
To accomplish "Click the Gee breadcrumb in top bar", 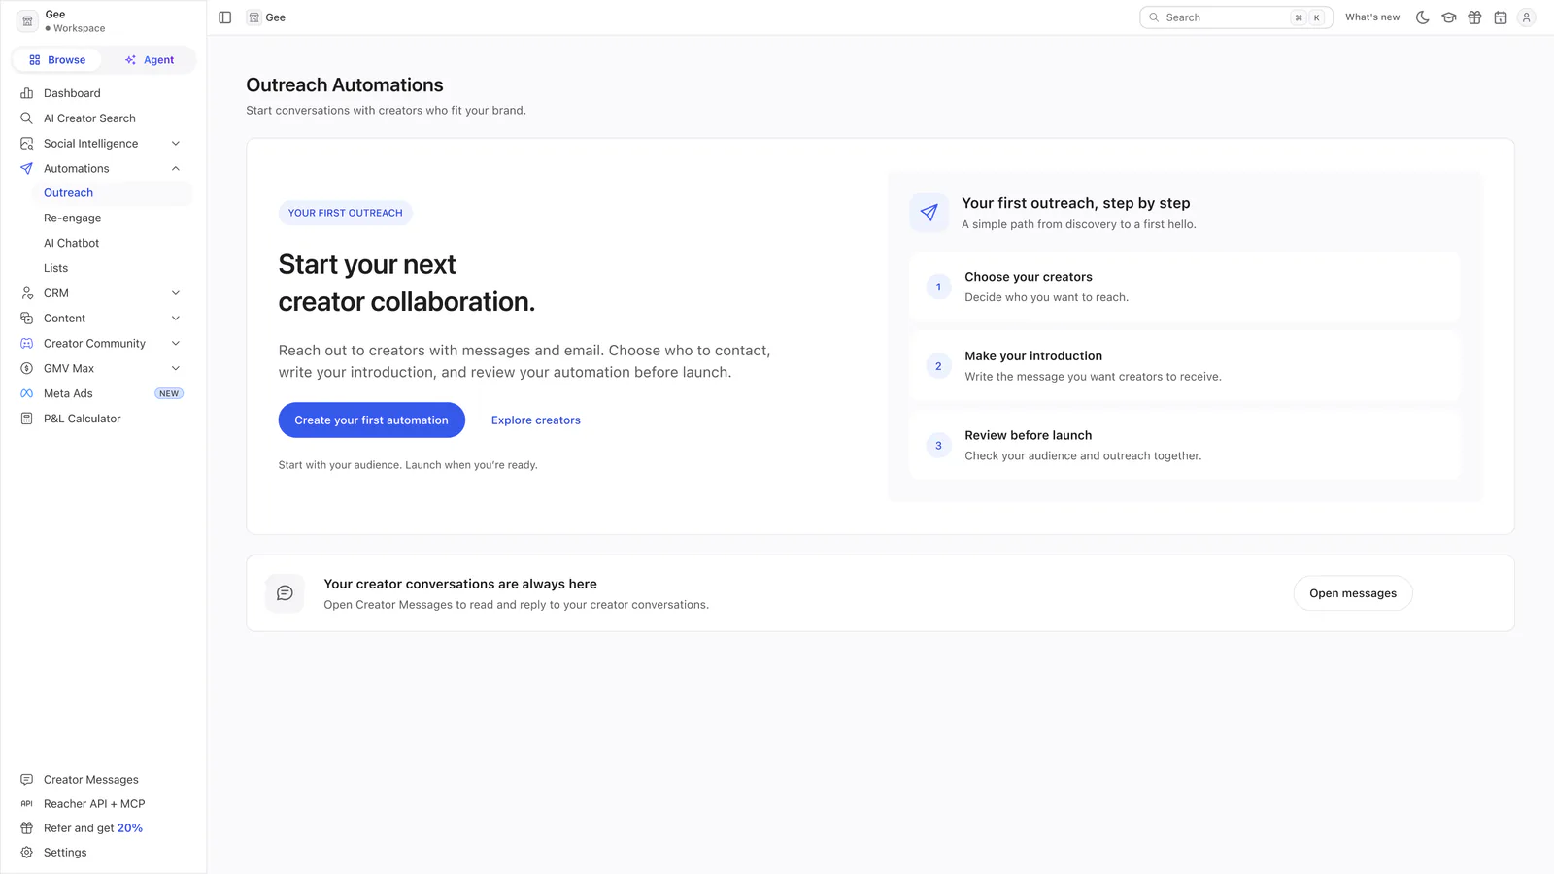I will [267, 17].
